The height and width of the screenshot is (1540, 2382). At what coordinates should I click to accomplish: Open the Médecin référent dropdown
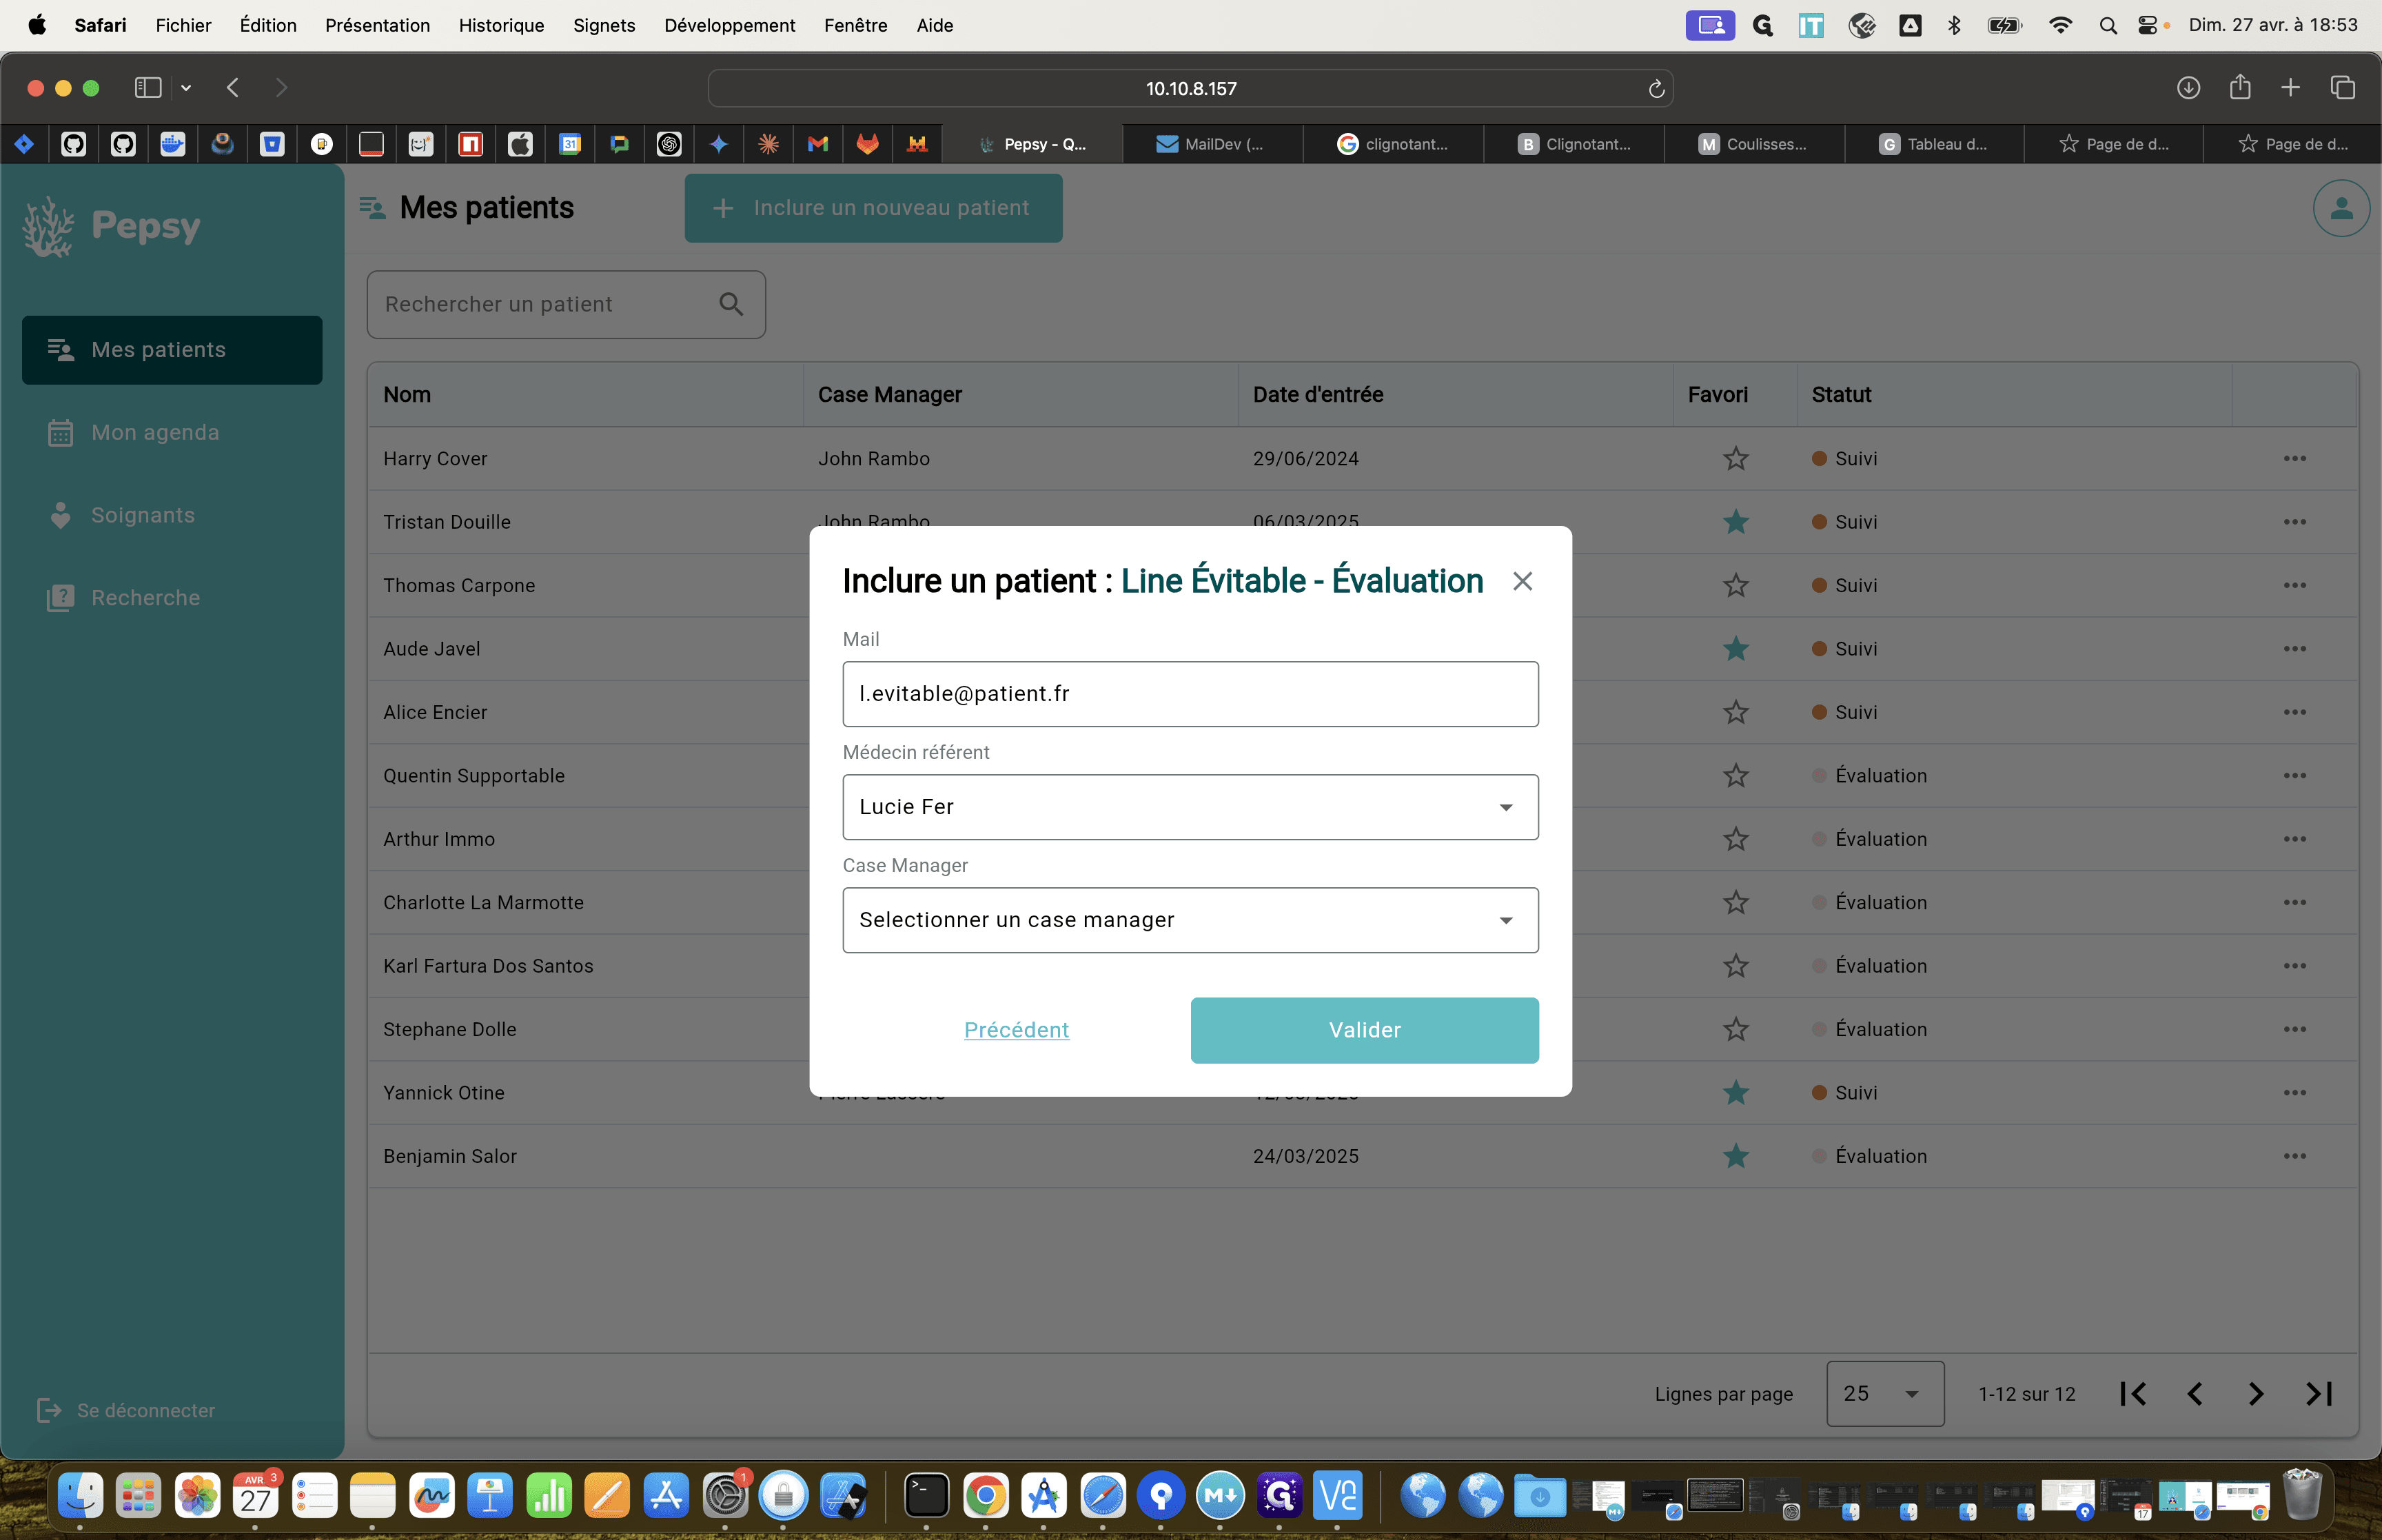tap(1190, 807)
